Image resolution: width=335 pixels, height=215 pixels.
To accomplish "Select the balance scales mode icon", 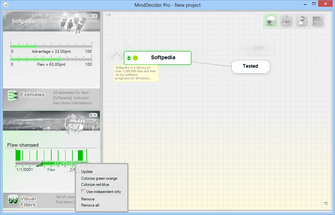I will click(286, 21).
